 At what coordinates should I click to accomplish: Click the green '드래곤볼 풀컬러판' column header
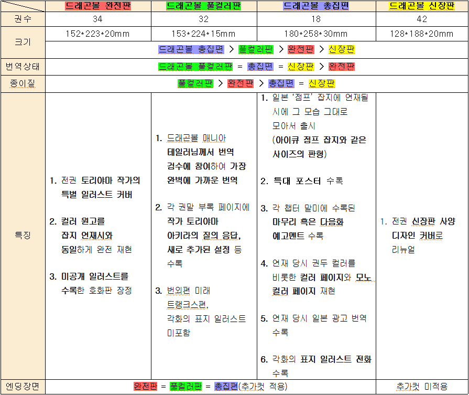(204, 6)
